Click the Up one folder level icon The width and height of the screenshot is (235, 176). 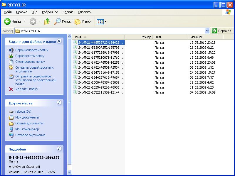coord(47,21)
